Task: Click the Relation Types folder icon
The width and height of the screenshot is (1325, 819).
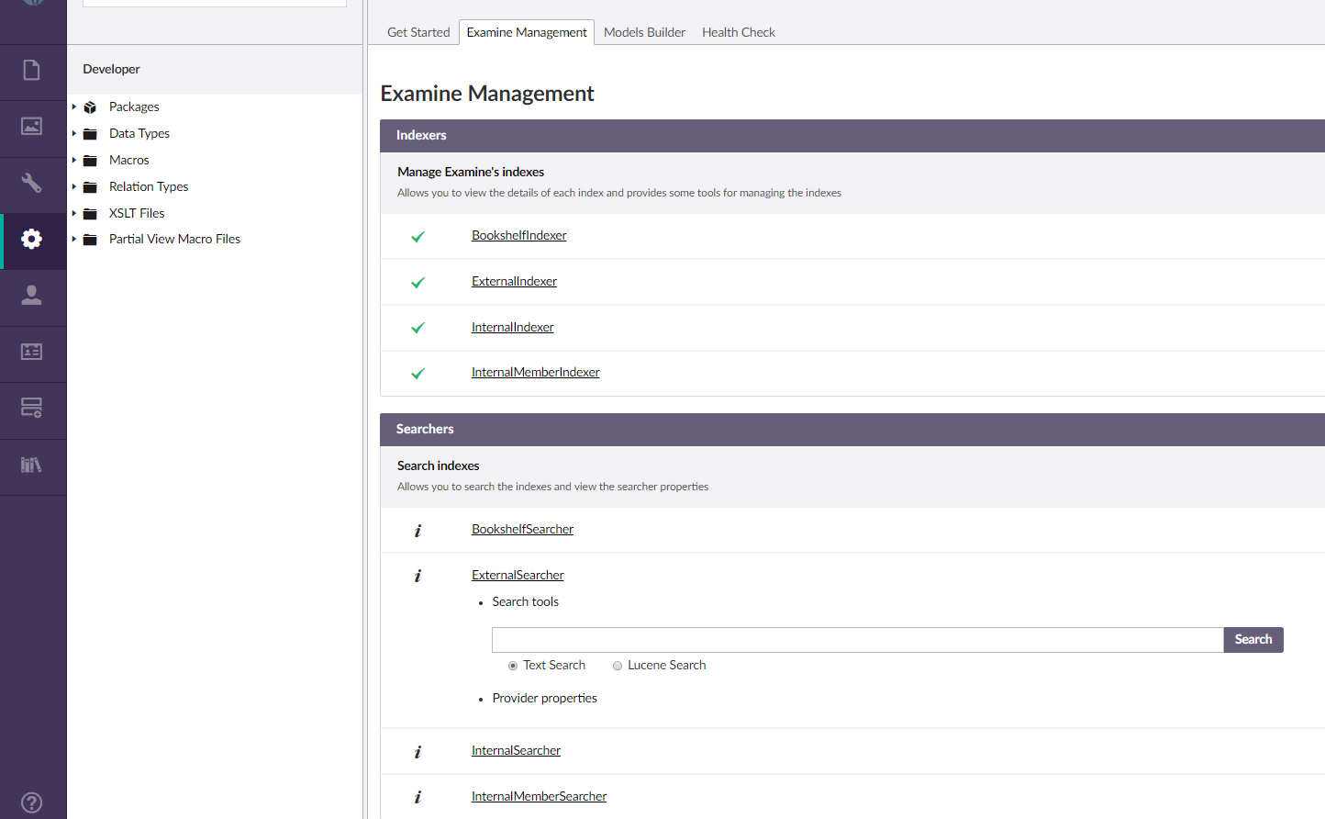Action: tap(90, 187)
